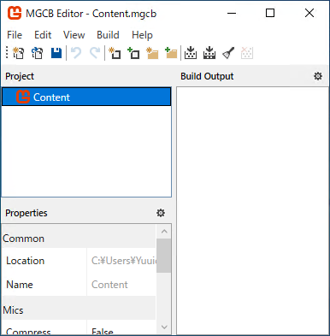Click the Clean brush icon
This screenshot has height=336, width=330.
click(x=228, y=53)
